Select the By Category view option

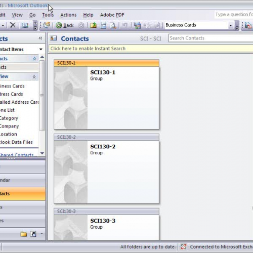(9, 118)
